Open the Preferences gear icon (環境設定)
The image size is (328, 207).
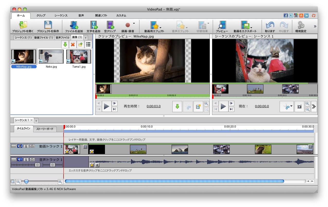pyautogui.click(x=301, y=25)
